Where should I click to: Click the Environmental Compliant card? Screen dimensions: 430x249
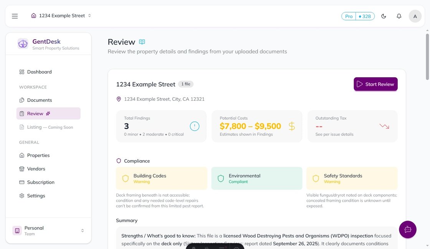point(256,178)
